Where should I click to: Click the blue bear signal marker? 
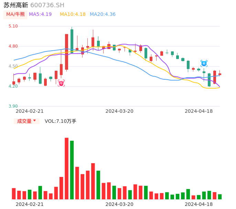204,63
